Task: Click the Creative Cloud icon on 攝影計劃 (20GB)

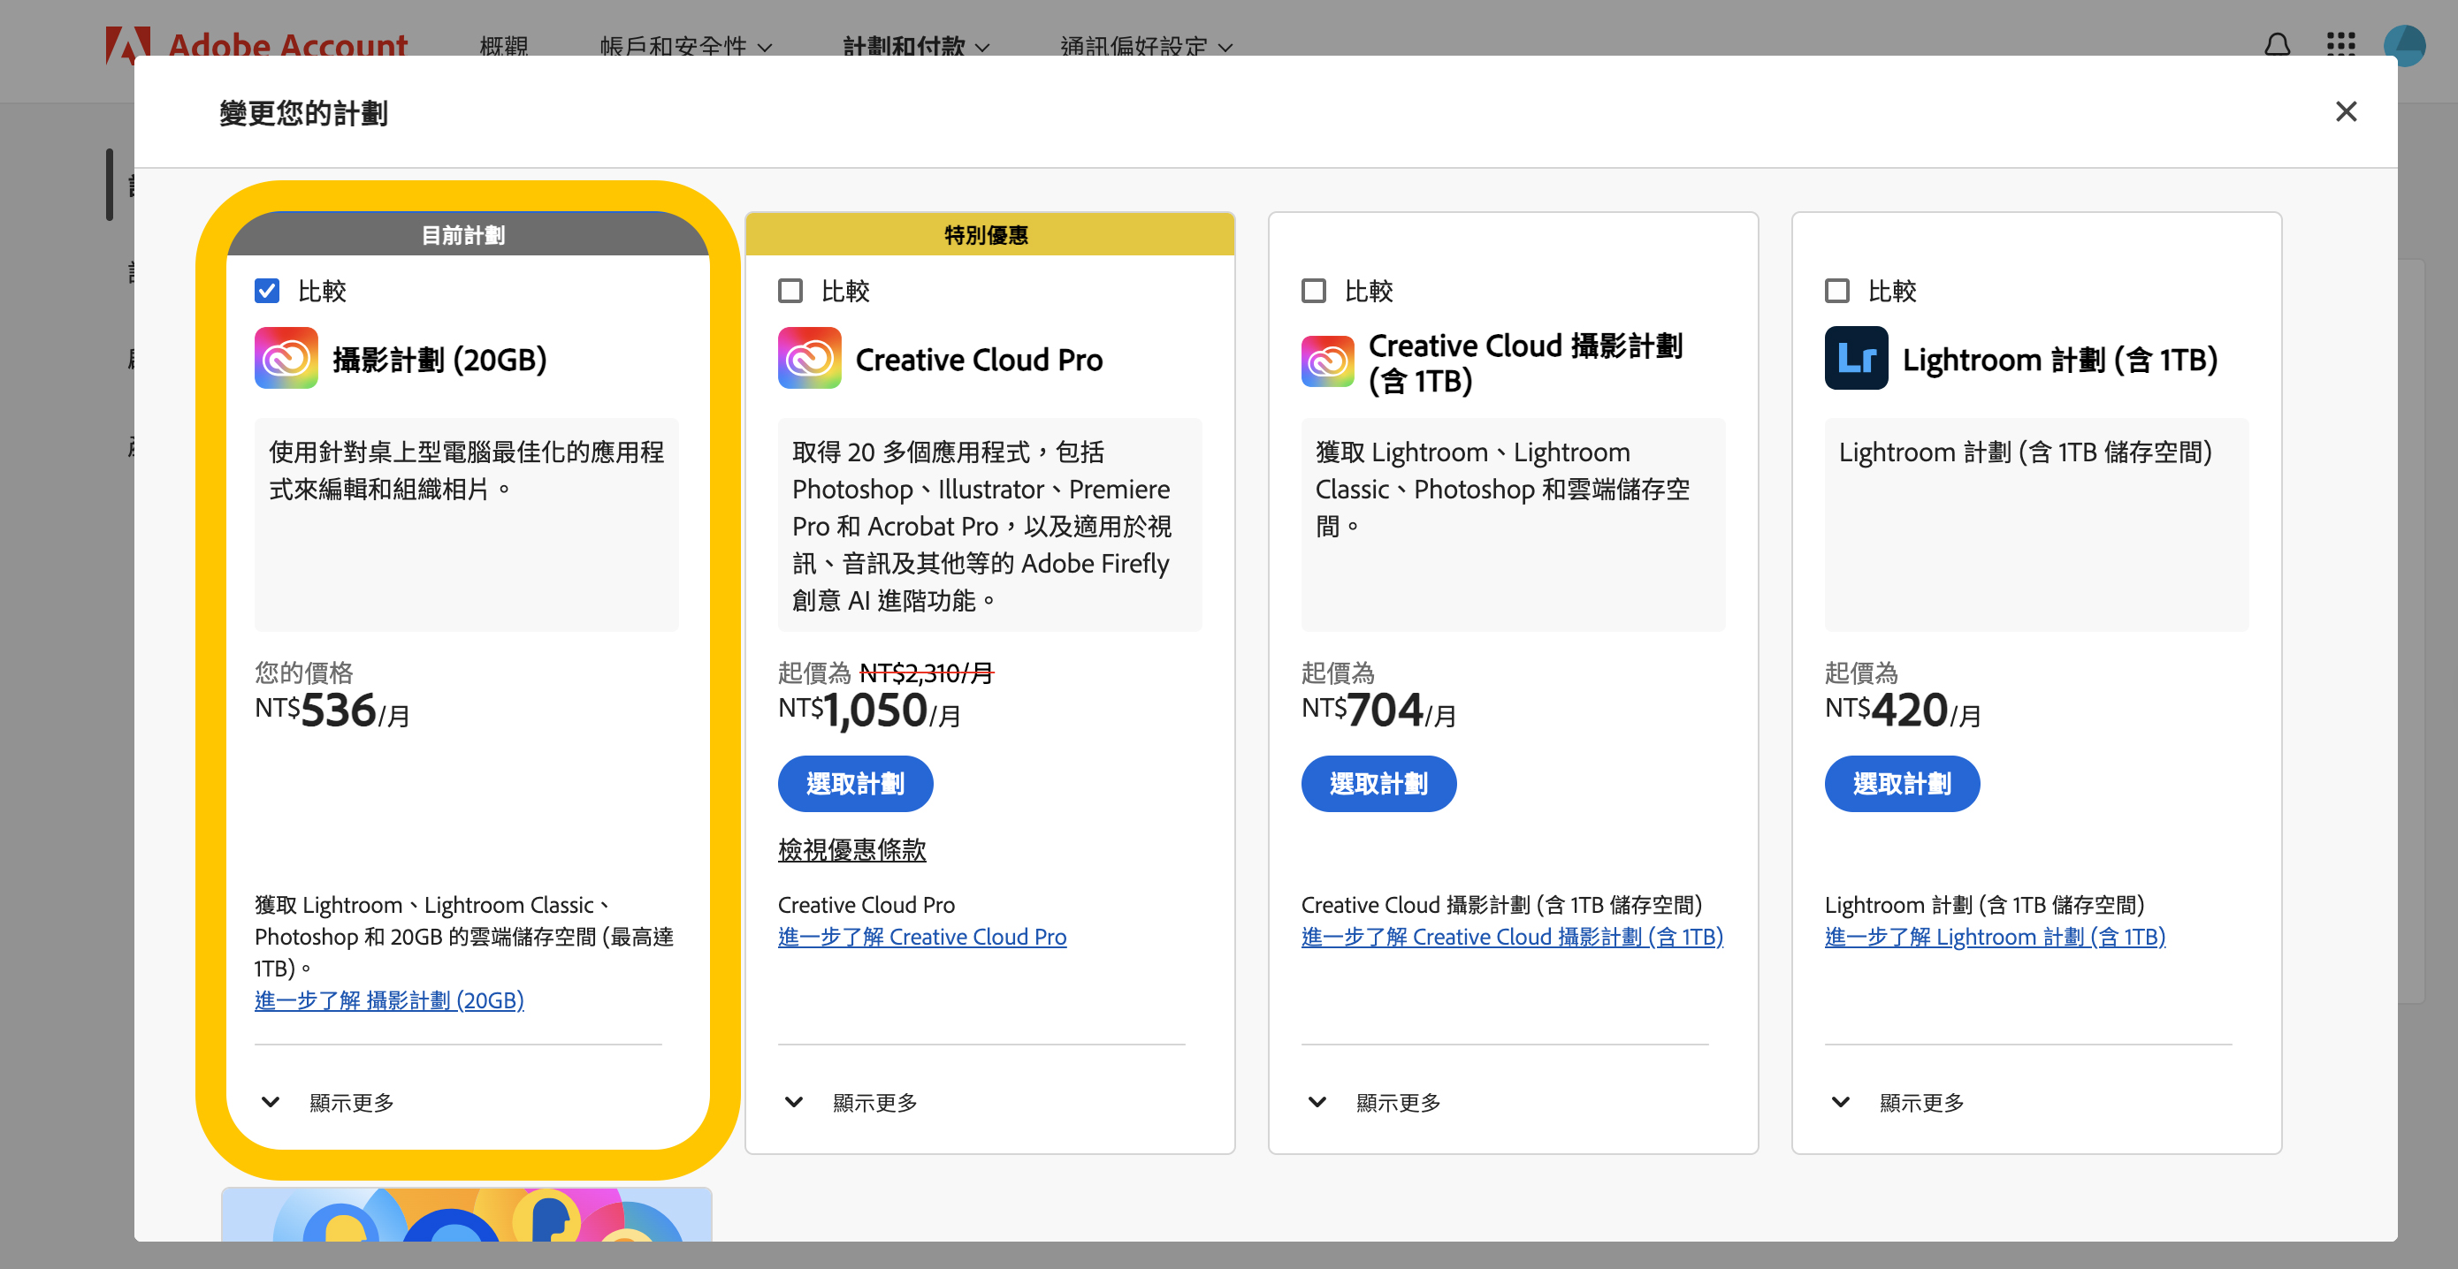Action: [x=286, y=359]
